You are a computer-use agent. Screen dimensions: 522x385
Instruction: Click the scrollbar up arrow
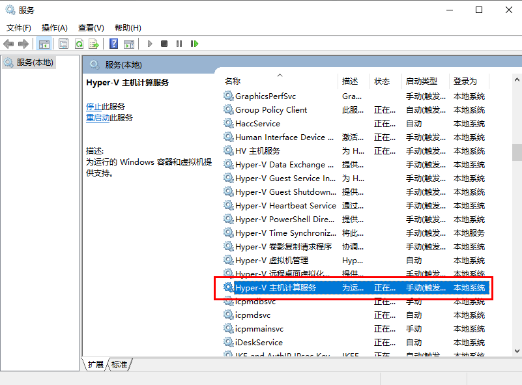(517, 80)
